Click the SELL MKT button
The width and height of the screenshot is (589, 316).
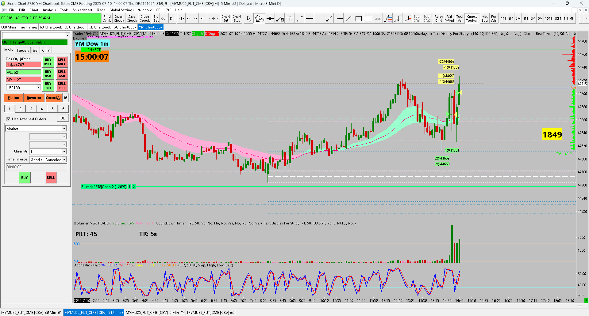click(62, 62)
